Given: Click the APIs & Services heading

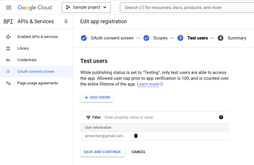Looking at the screenshot, I should click(x=35, y=21).
